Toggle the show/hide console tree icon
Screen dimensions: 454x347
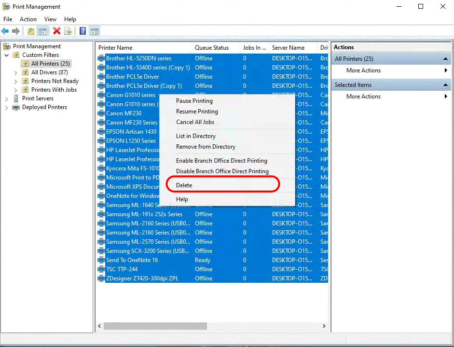tap(42, 31)
